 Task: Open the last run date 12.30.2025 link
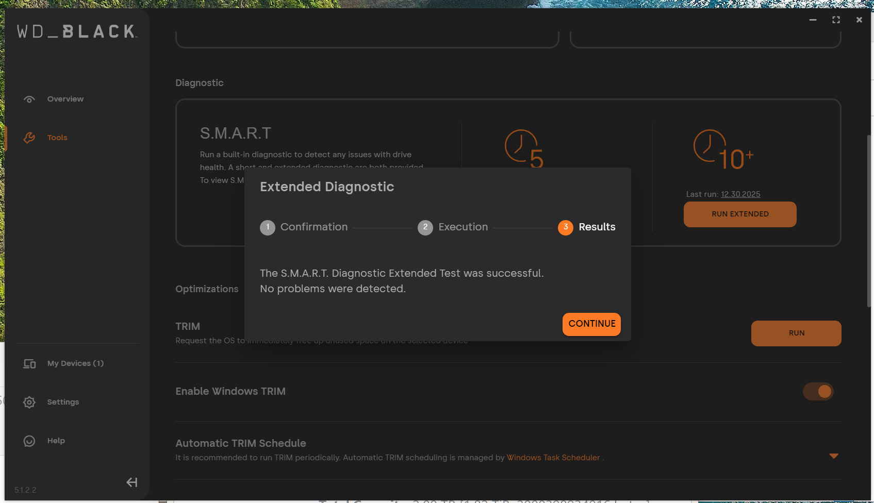(x=740, y=194)
